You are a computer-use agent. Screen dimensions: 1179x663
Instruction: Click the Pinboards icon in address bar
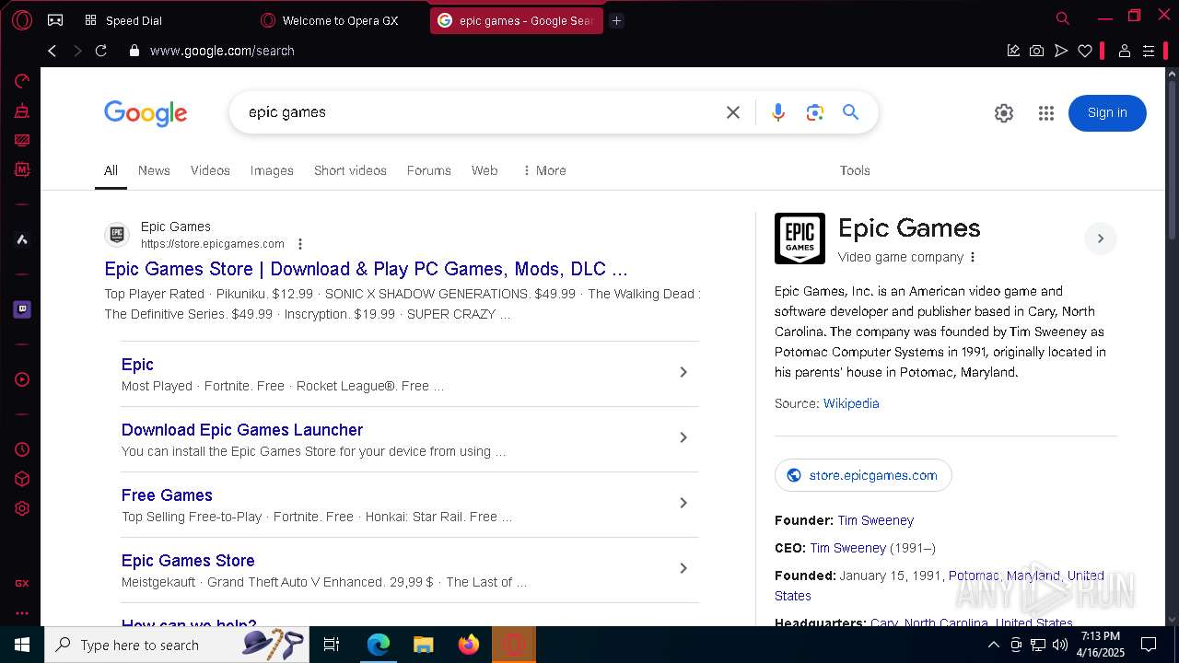(1013, 51)
